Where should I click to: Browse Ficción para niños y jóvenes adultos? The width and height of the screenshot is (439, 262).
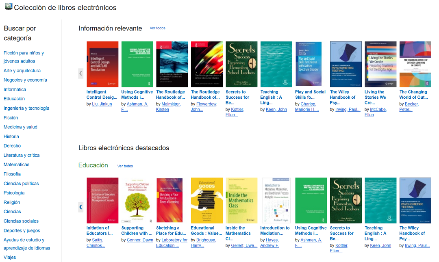[x=24, y=57]
